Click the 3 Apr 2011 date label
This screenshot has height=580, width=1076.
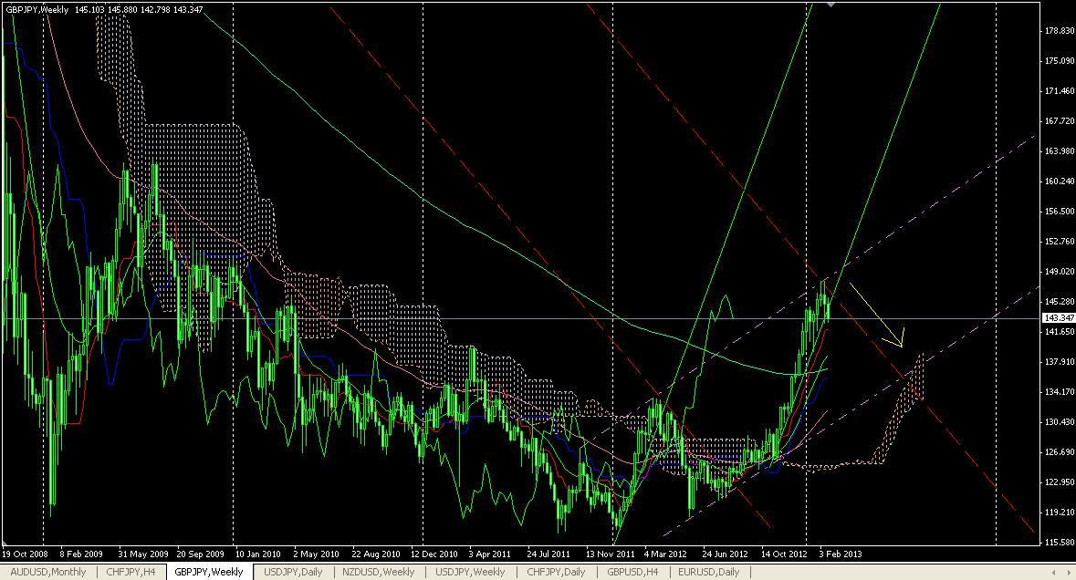[x=490, y=554]
